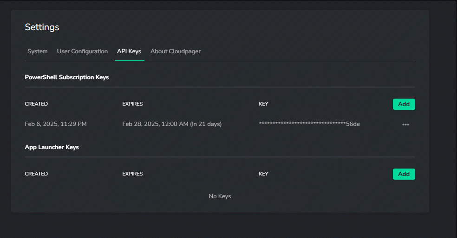Click the masked key ending in 56de
The height and width of the screenshot is (238, 457).
(309, 124)
